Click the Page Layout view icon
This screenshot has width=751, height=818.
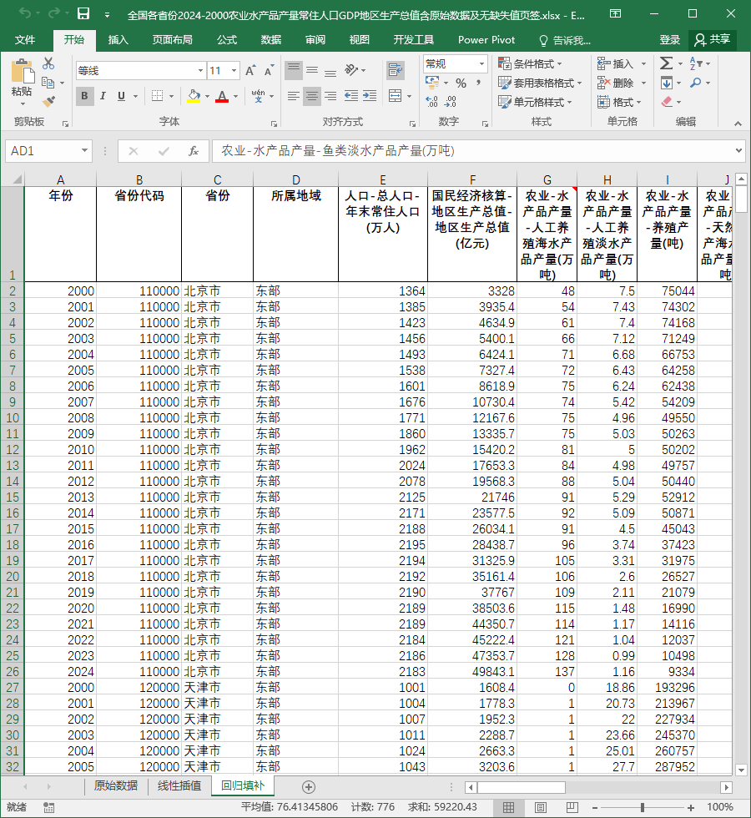[541, 808]
